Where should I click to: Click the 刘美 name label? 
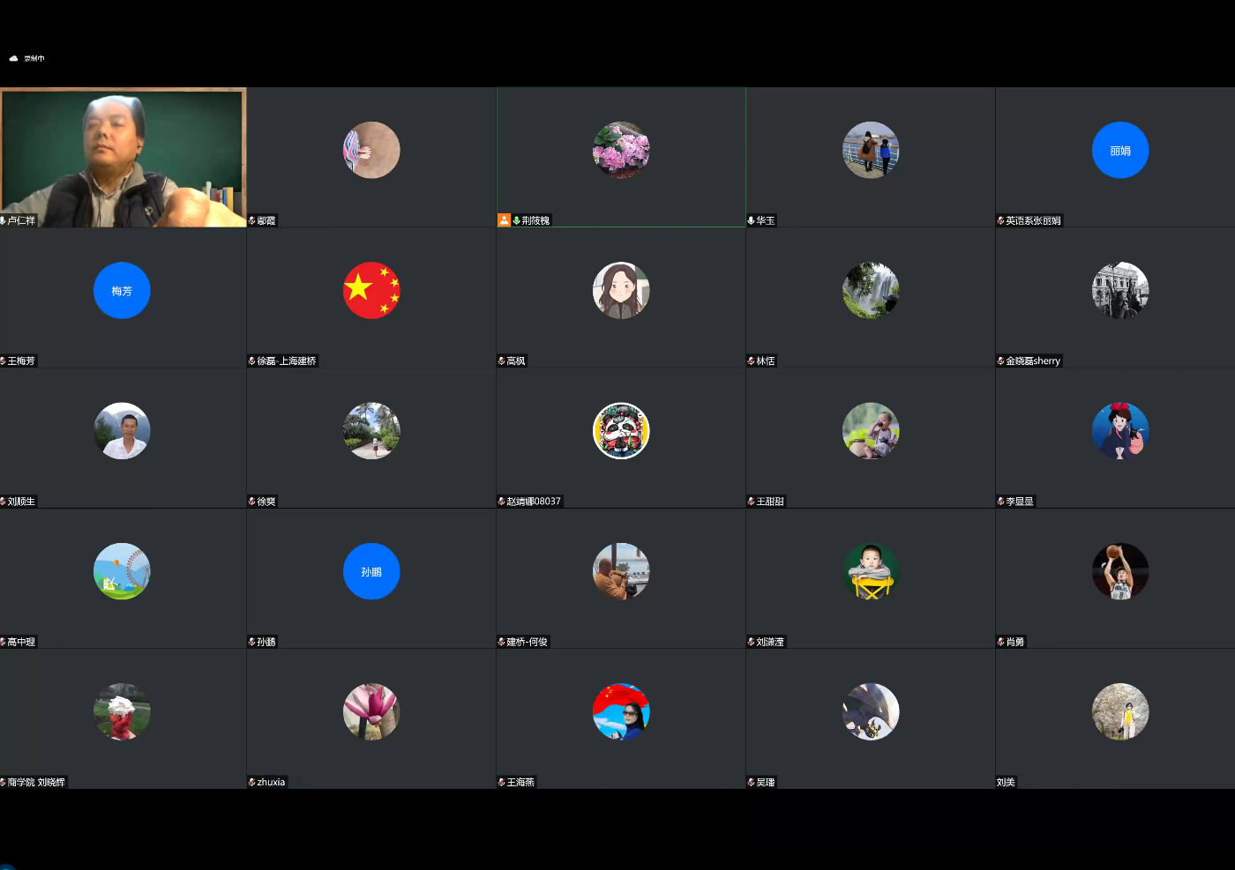tap(1006, 783)
